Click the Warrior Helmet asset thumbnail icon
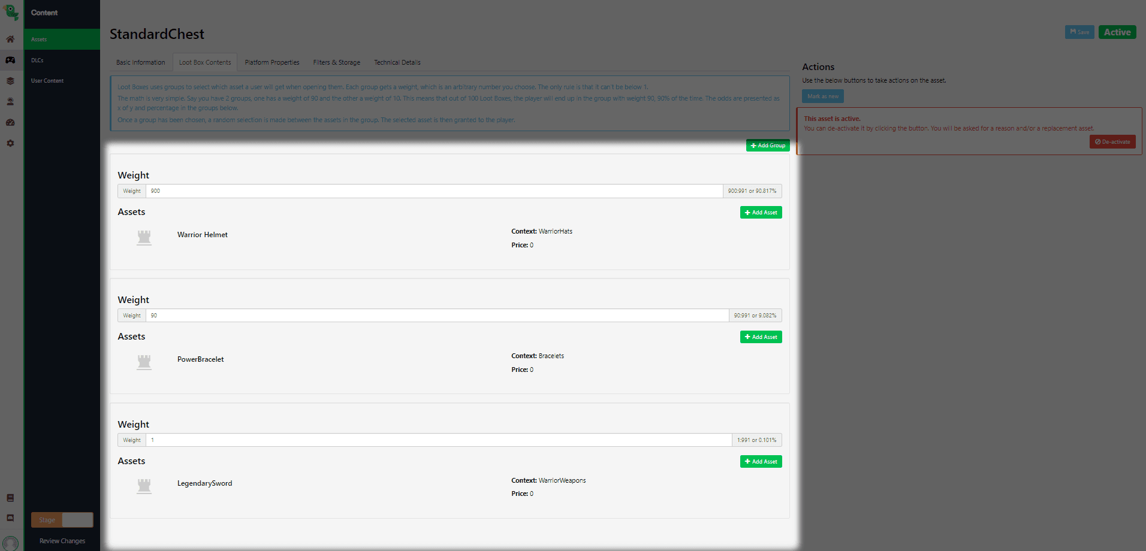Image resolution: width=1146 pixels, height=551 pixels. point(144,238)
